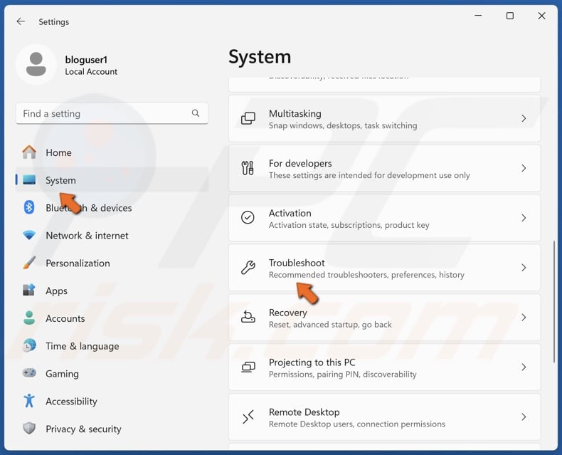Click the Projecting to this PC title
This screenshot has height=455, width=562.
point(312,362)
